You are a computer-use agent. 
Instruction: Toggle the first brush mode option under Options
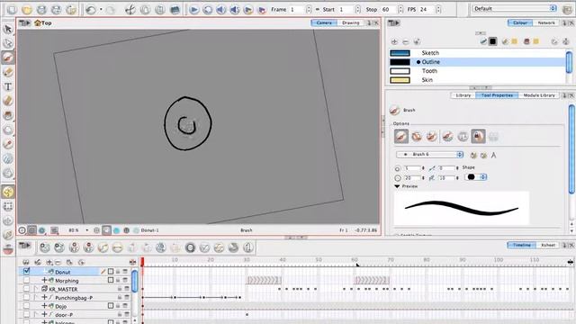(401, 137)
